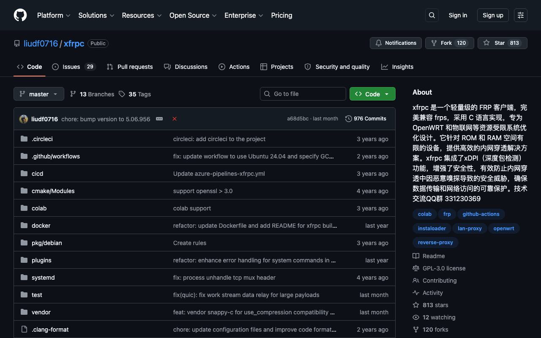541x338 pixels.
Task: Click the docker folder icon
Action: point(24,226)
